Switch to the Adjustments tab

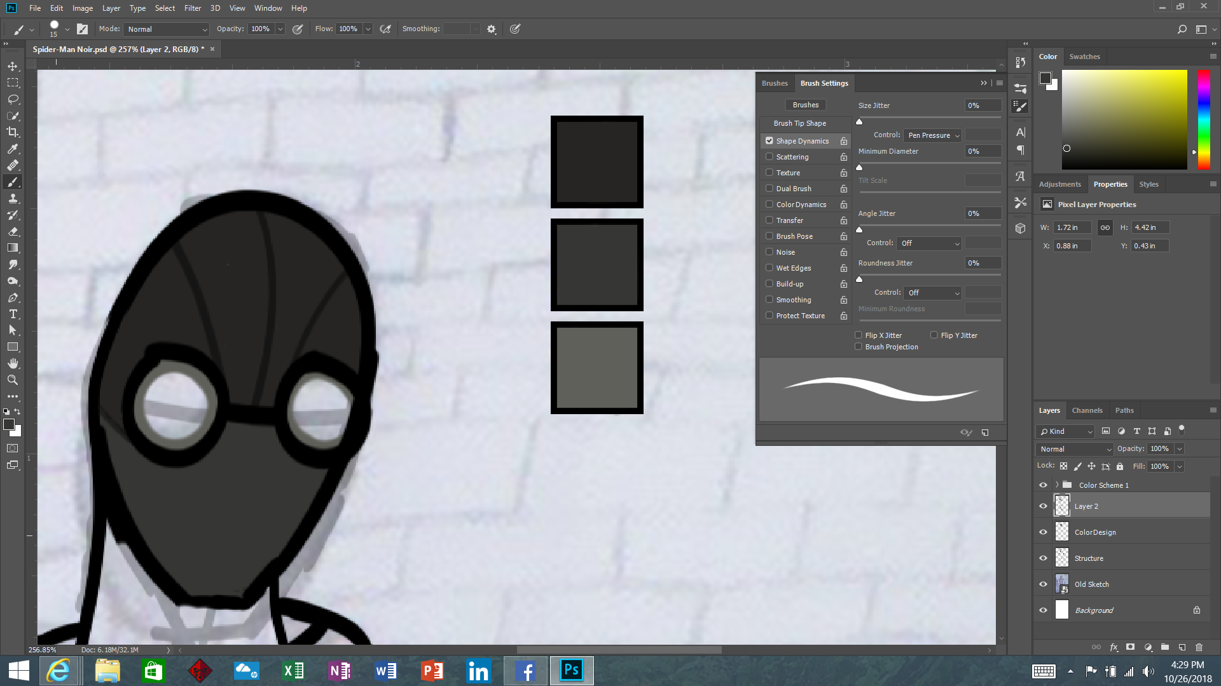pyautogui.click(x=1059, y=184)
